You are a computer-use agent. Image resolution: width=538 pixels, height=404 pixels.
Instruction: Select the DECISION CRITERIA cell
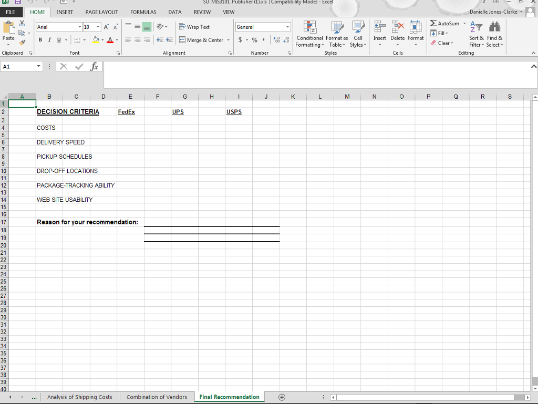[68, 112]
